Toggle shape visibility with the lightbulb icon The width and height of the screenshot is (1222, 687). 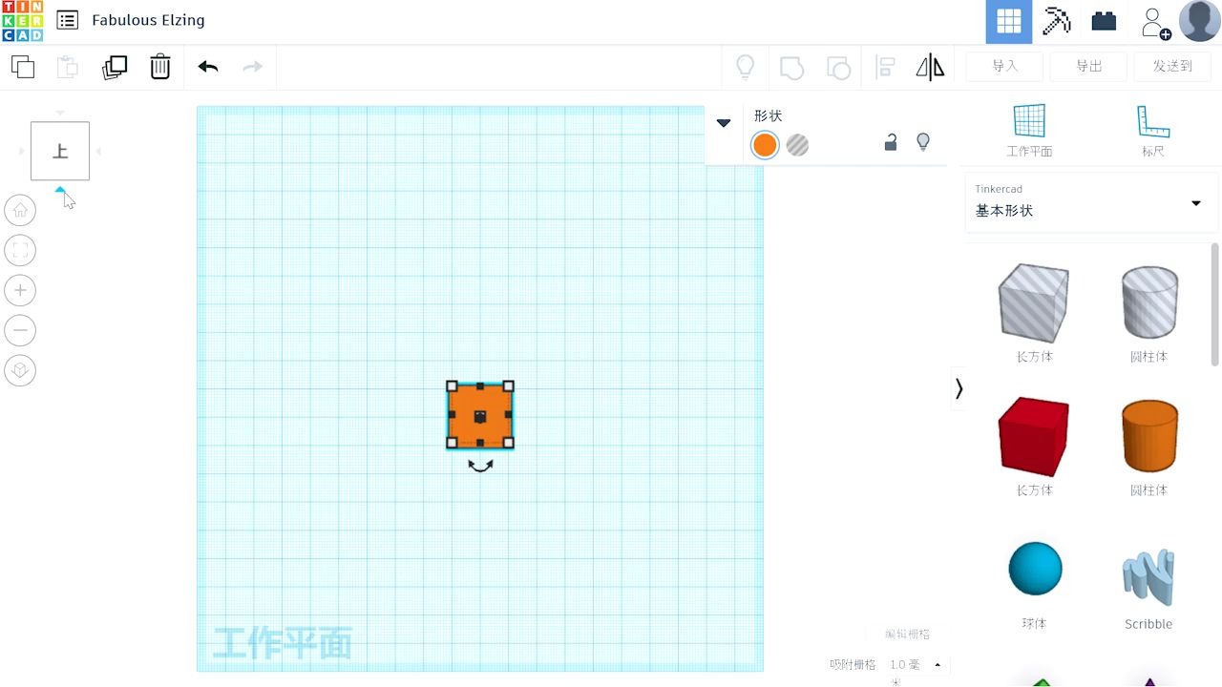(923, 141)
